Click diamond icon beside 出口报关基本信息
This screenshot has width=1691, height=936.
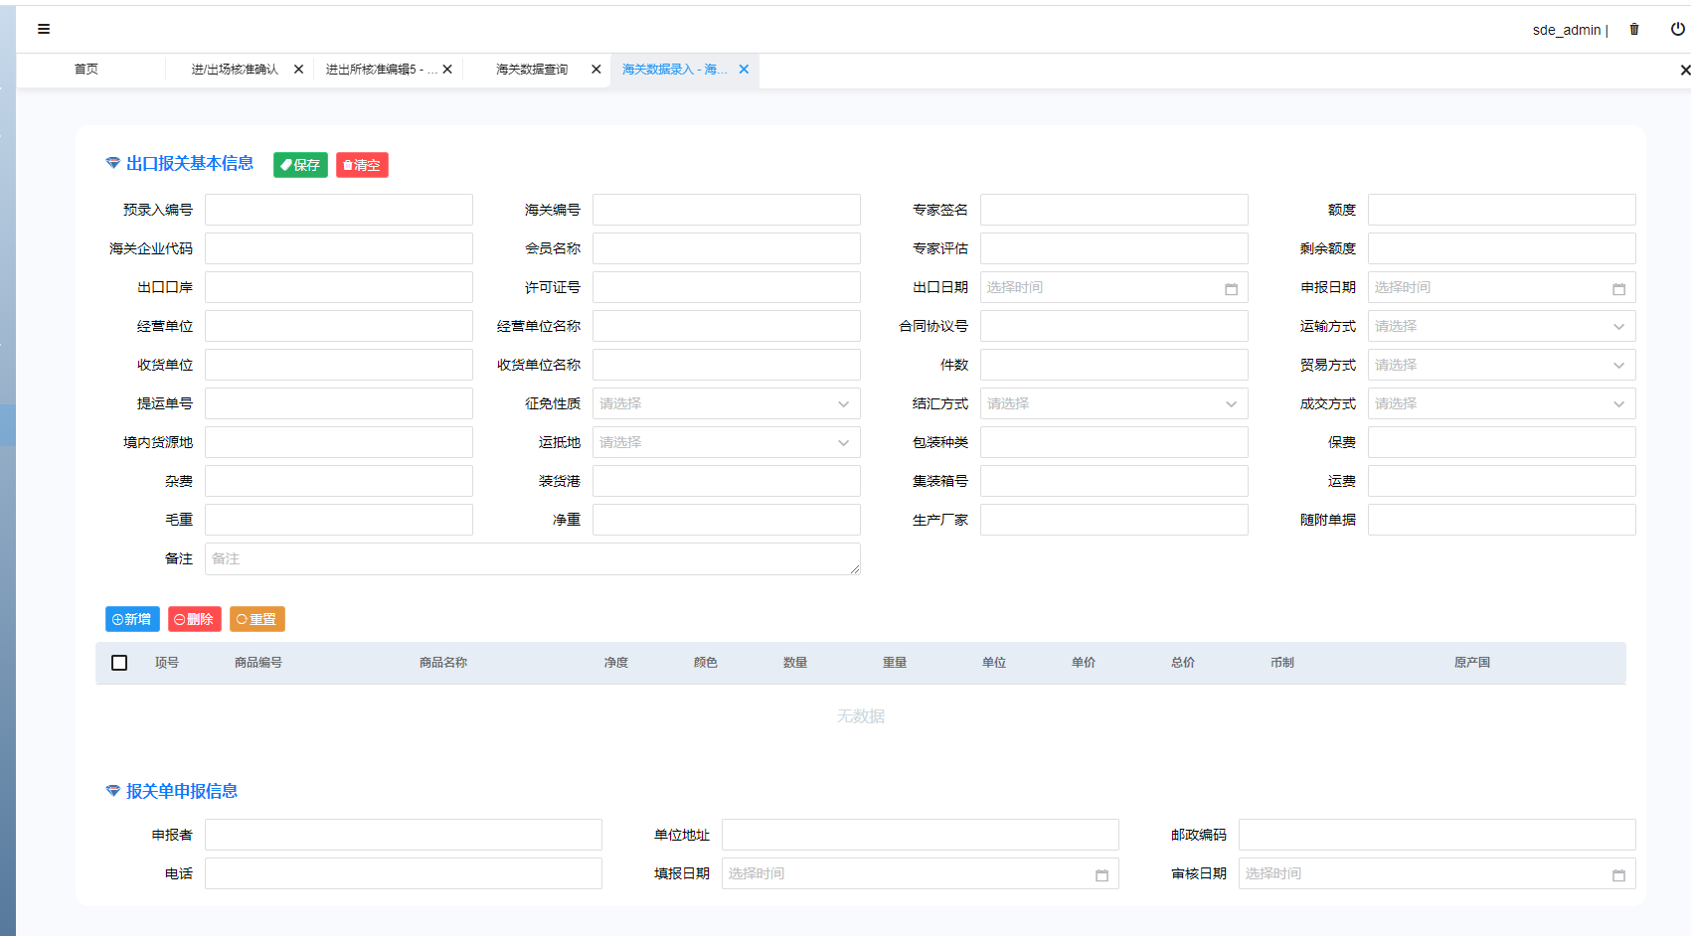pyautogui.click(x=113, y=163)
